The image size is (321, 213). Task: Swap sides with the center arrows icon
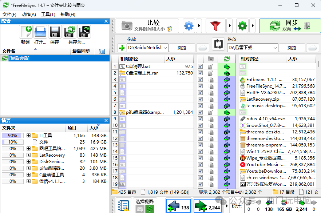[218, 44]
